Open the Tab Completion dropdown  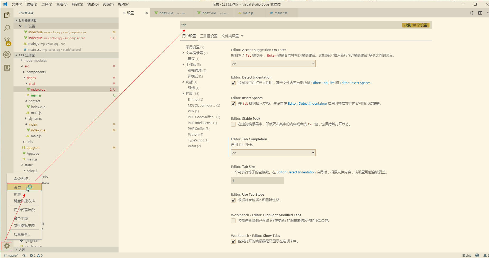point(273,153)
